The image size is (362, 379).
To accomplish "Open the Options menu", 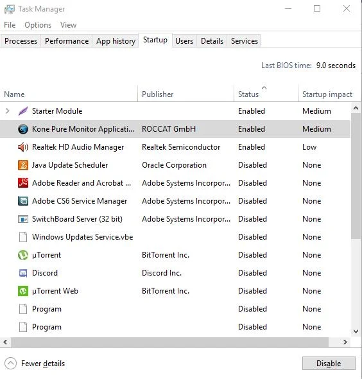I will point(38,25).
